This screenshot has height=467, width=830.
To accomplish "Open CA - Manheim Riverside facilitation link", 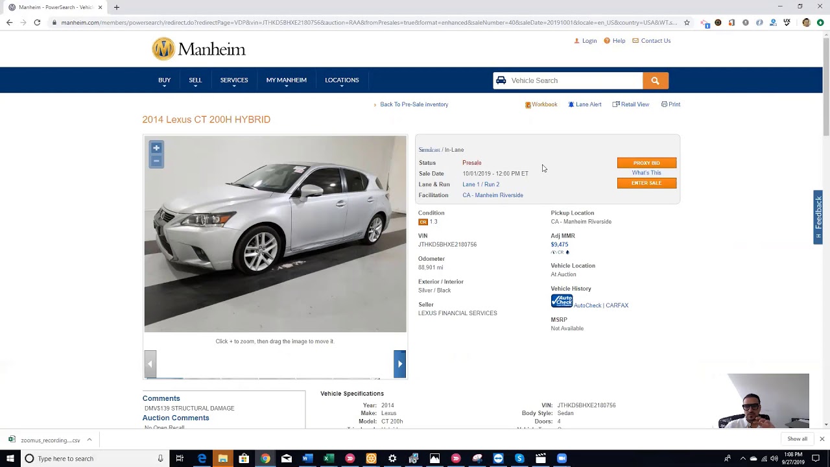I will tap(493, 195).
